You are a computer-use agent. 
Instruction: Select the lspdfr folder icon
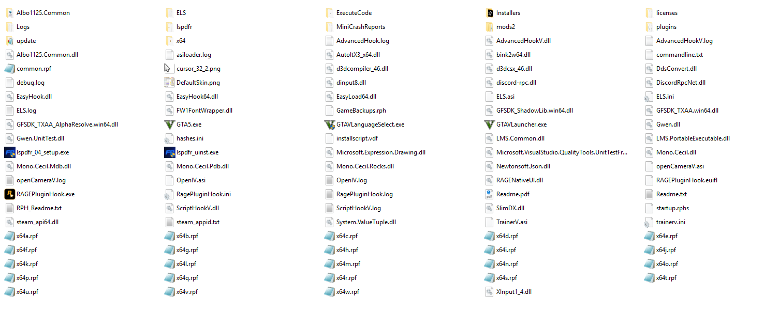170,27
